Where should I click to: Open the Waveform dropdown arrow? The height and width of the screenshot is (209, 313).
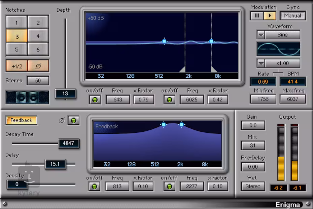(261, 35)
